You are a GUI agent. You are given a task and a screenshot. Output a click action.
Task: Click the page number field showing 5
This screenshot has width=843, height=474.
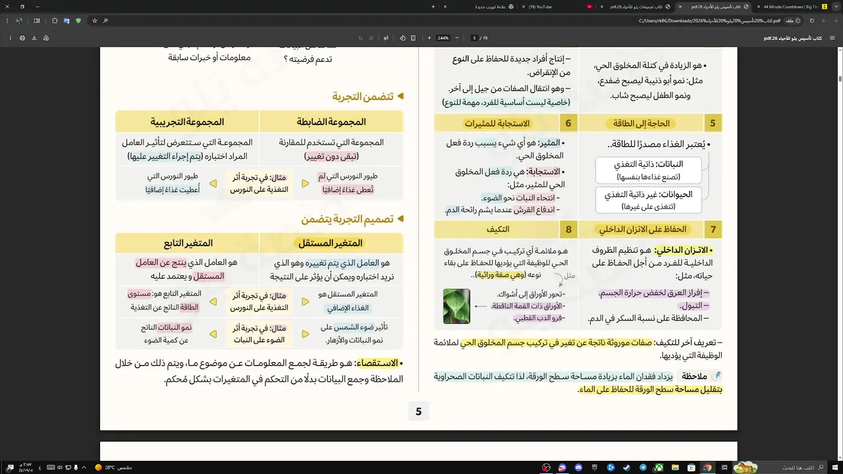(474, 38)
